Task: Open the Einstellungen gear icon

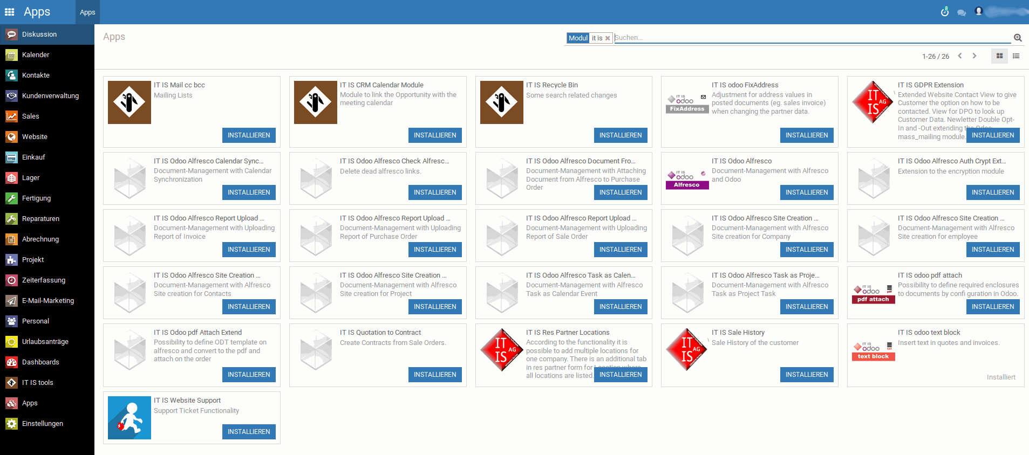Action: tap(11, 424)
